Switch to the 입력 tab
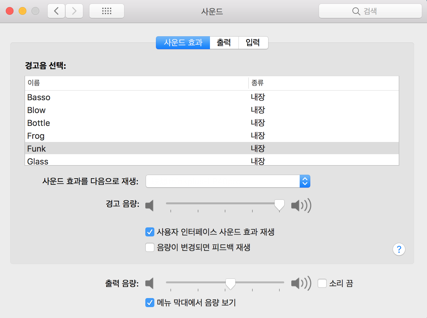 tap(253, 43)
